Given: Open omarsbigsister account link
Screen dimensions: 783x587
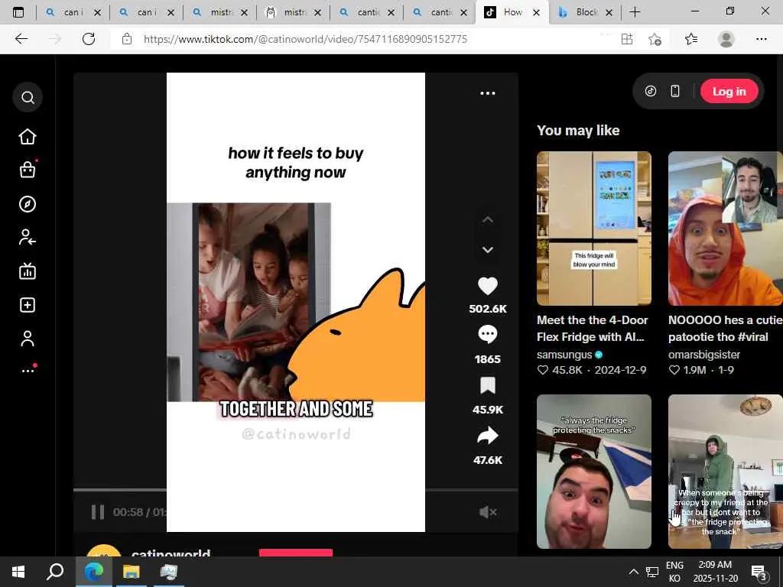Looking at the screenshot, I should pos(704,355).
